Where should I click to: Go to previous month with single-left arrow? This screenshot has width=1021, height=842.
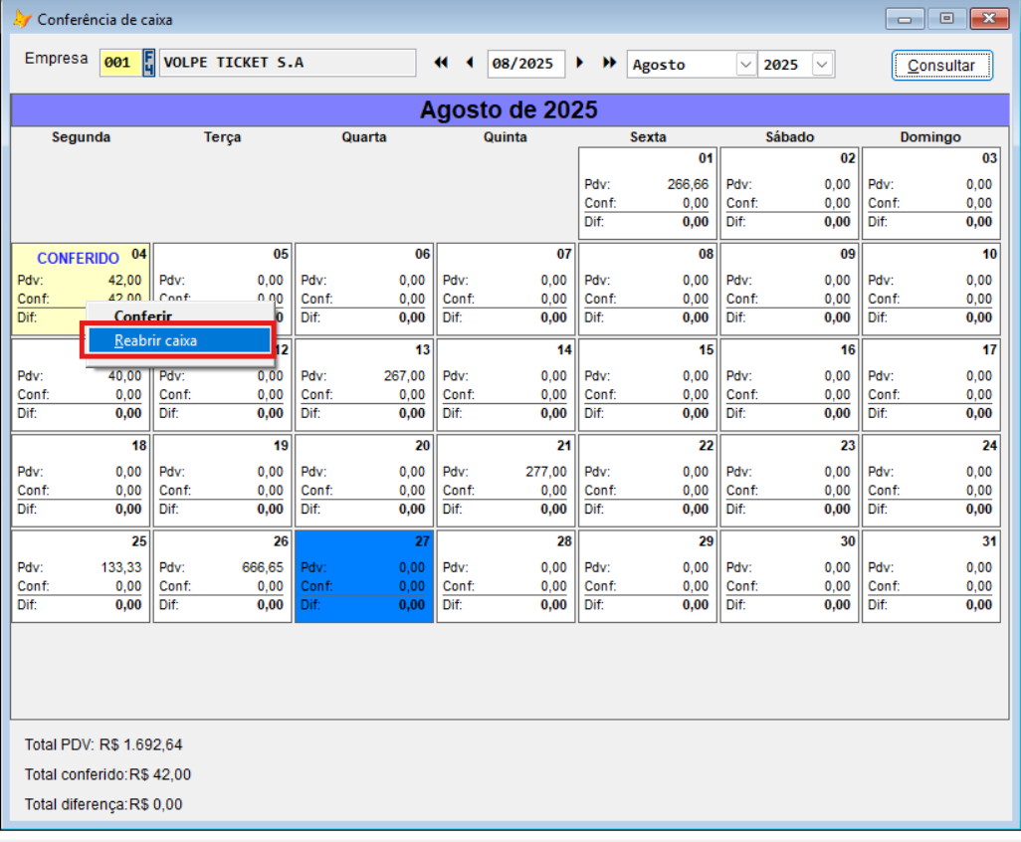[470, 63]
